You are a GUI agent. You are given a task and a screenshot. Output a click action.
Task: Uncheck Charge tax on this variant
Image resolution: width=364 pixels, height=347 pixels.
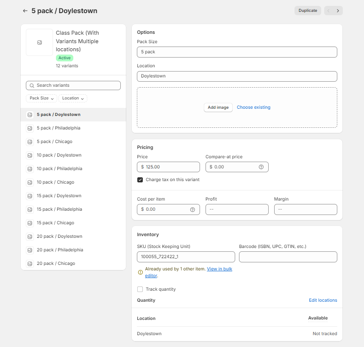(140, 180)
